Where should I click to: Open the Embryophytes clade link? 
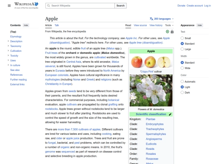point(155,124)
